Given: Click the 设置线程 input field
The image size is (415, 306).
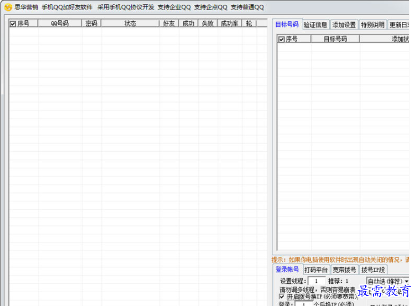Looking at the screenshot, I should point(316,281).
